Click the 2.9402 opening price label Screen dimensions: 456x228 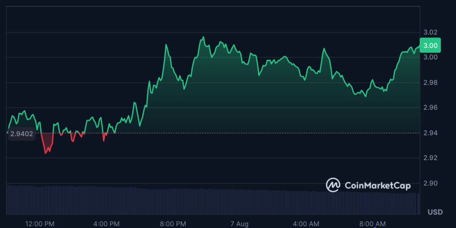[22, 133]
